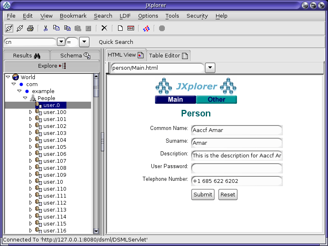The height and width of the screenshot is (246, 328).
Task: Click the Connect to server icon
Action: pyautogui.click(x=9, y=28)
